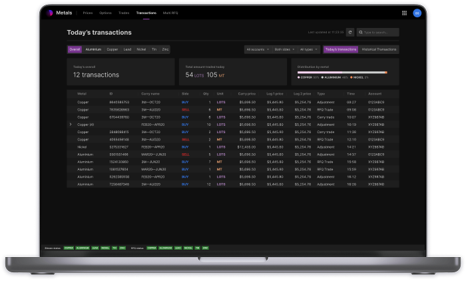
Task: Filter by Aluminium metal
Action: pyautogui.click(x=93, y=49)
